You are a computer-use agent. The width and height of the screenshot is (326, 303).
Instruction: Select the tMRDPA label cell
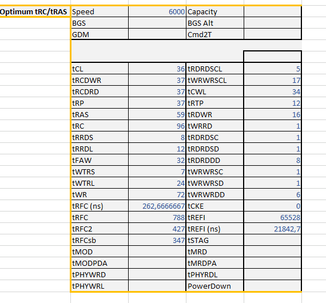[215, 263]
